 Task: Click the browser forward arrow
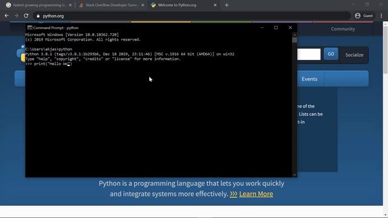coord(16,16)
